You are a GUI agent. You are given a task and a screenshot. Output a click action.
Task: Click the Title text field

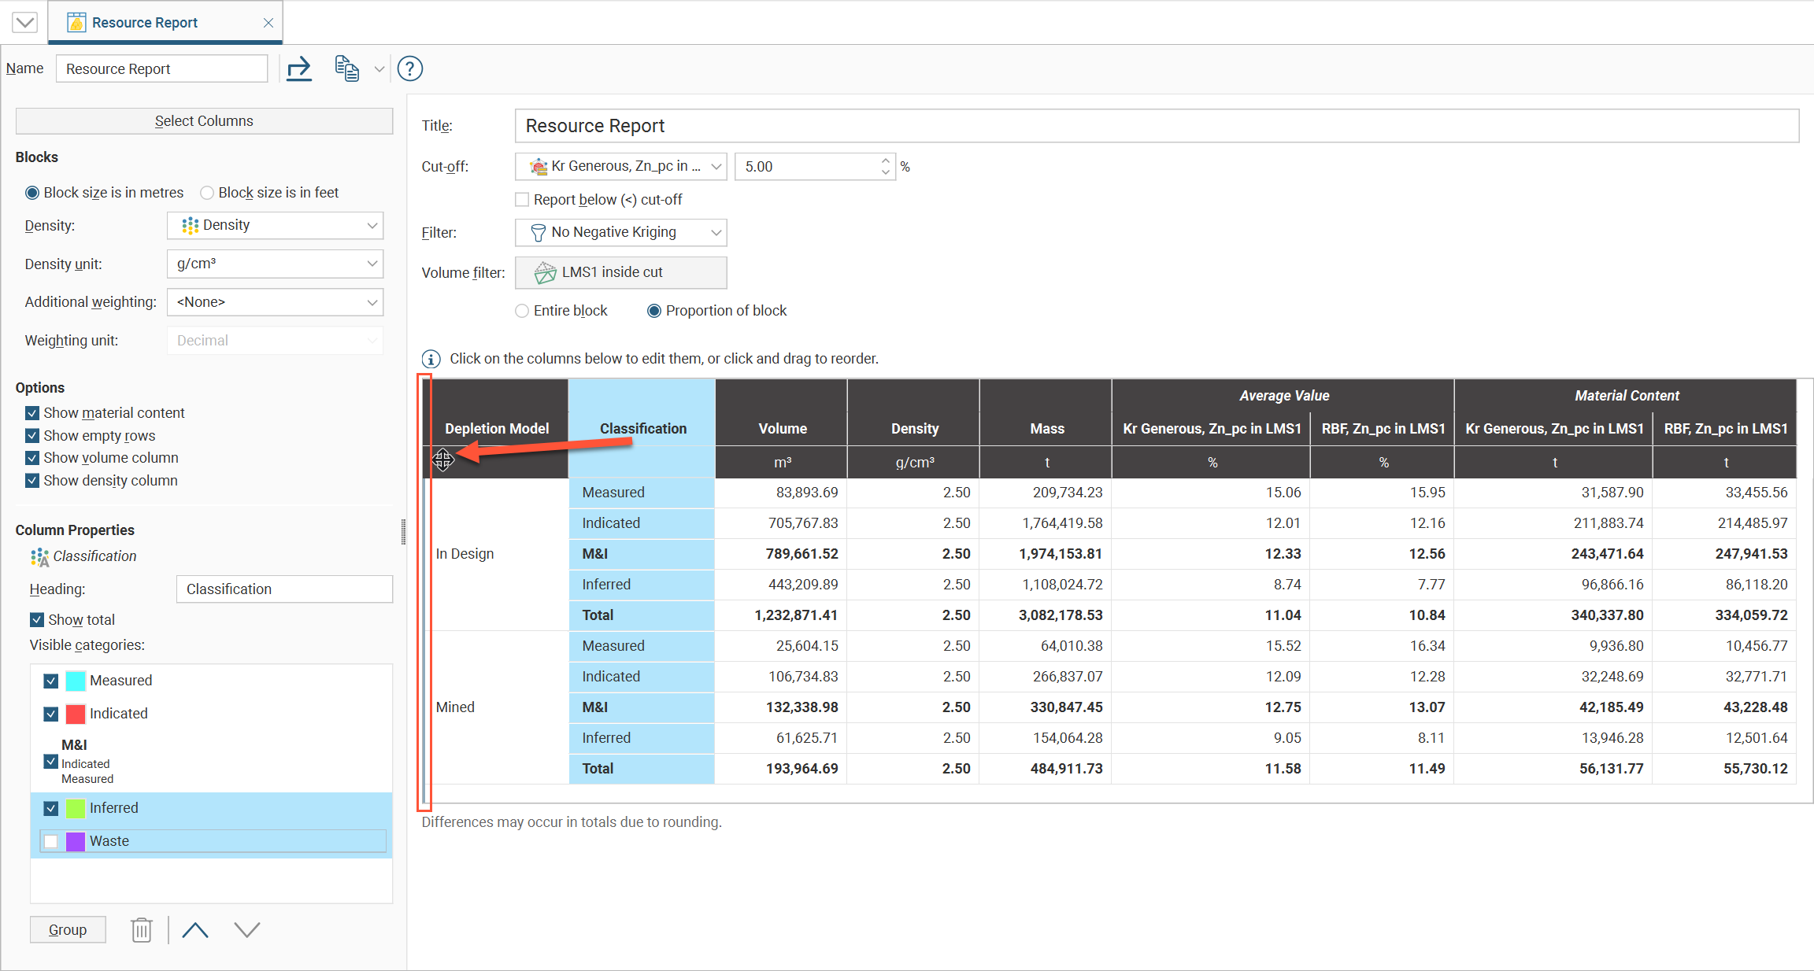point(1156,126)
